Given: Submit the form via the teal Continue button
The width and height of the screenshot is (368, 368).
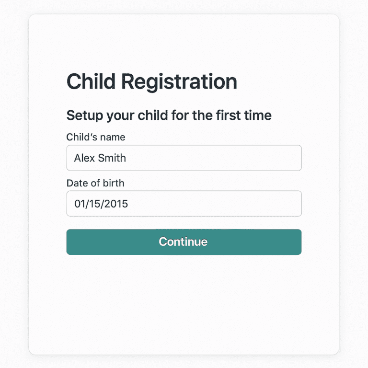Looking at the screenshot, I should [x=184, y=242].
